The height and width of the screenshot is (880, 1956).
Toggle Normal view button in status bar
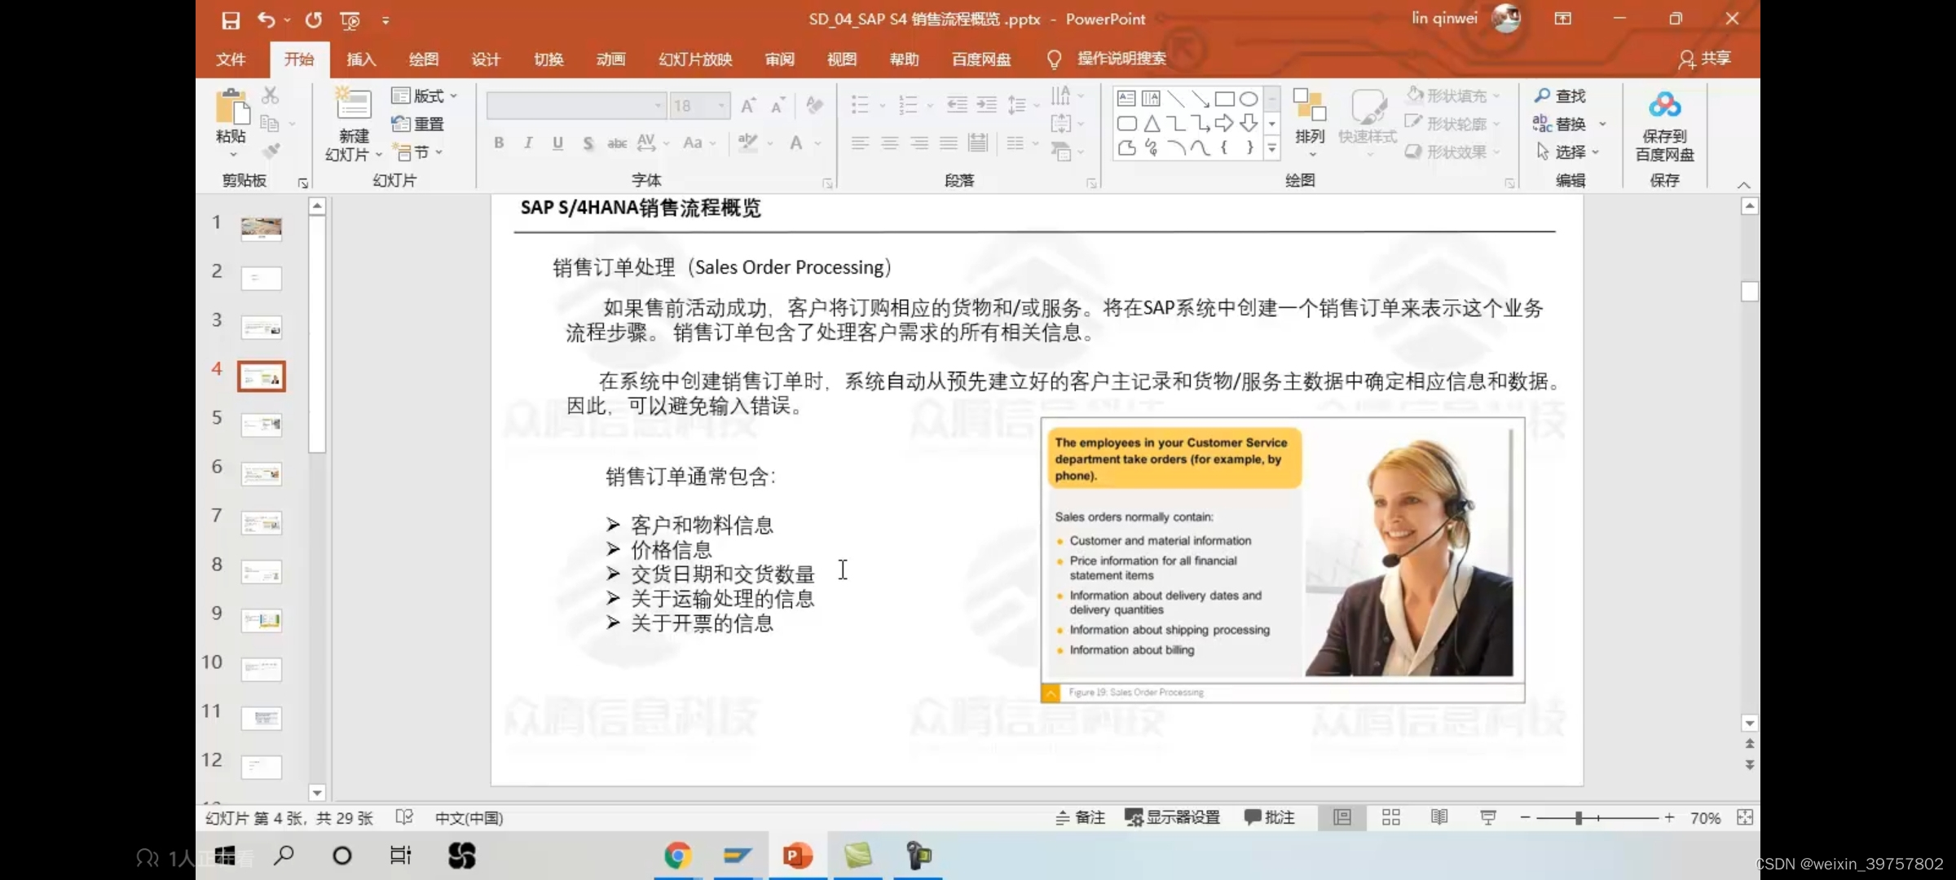pos(1342,817)
